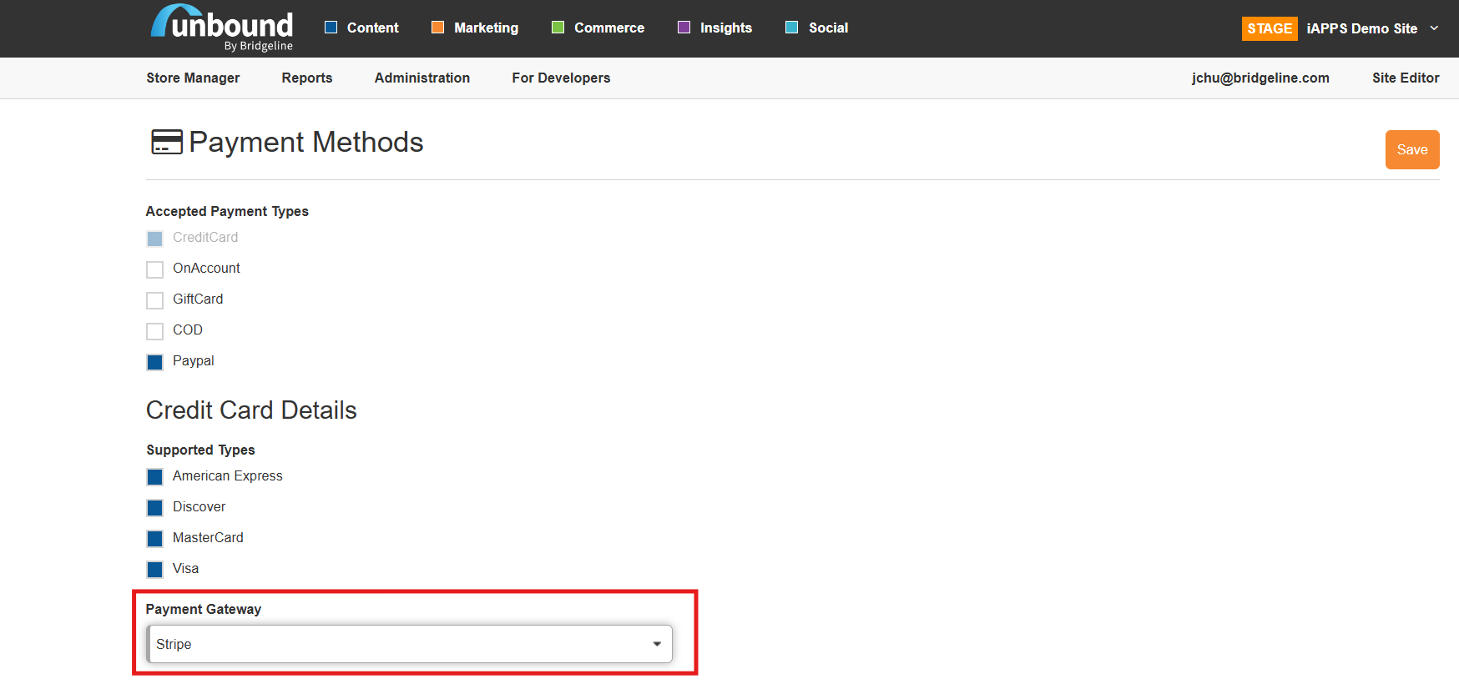Image resolution: width=1459 pixels, height=684 pixels.
Task: Open the Payment Gateway Stripe dropdown
Action: 409,644
